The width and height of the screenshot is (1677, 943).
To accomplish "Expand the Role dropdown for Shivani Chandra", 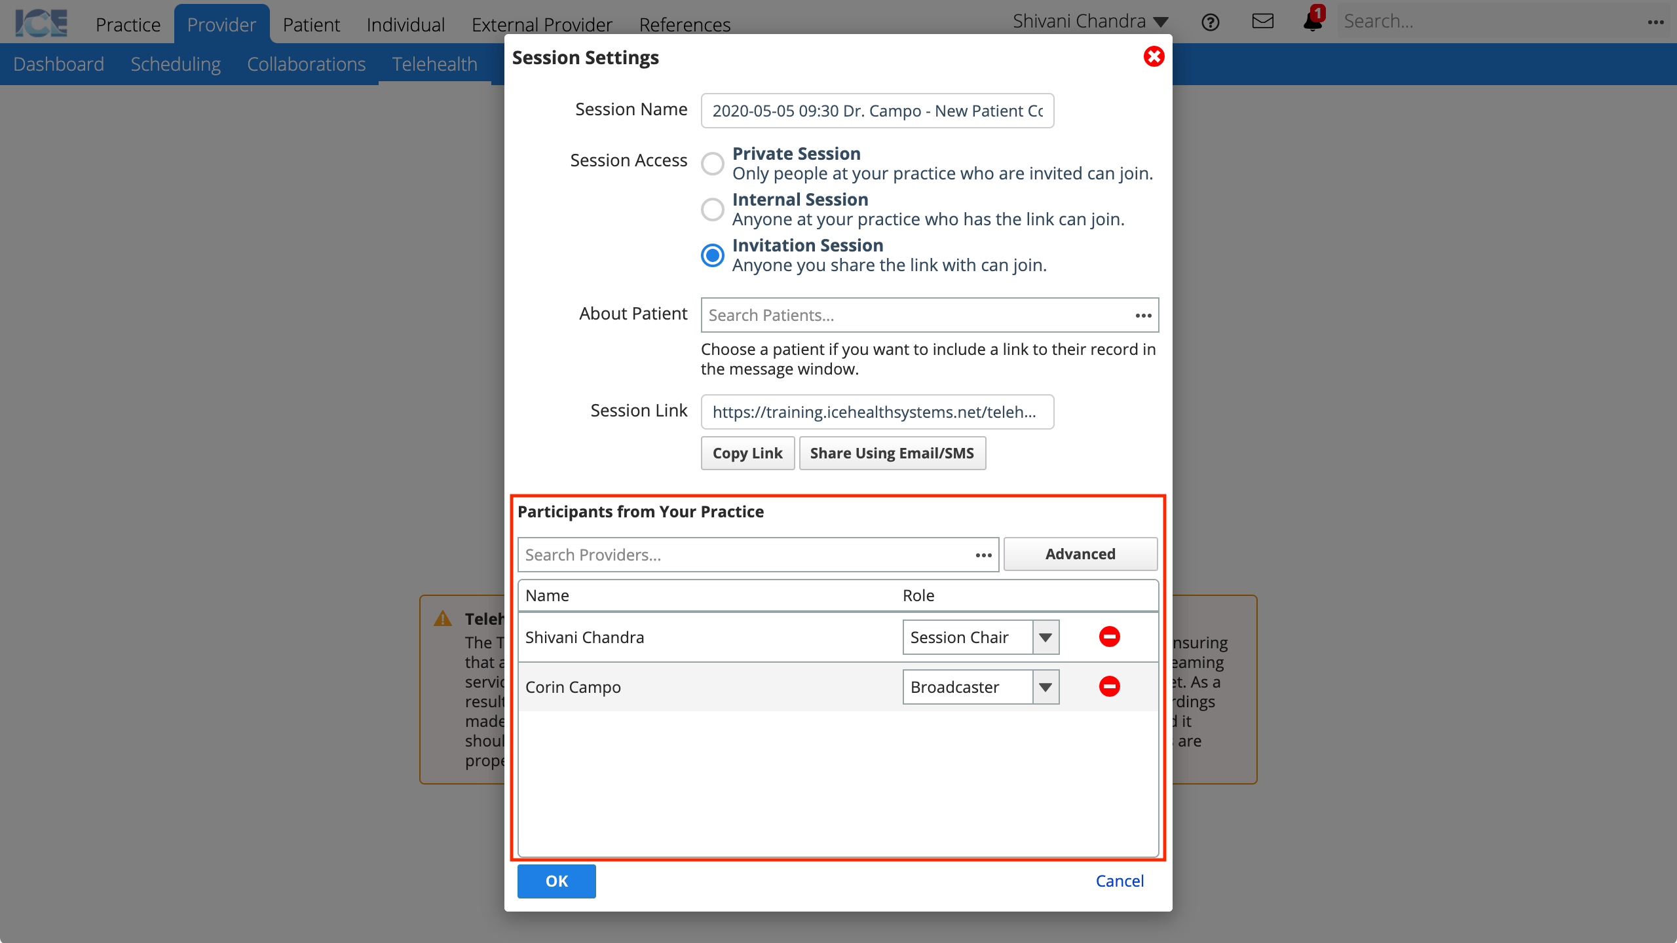I will pyautogui.click(x=1045, y=637).
